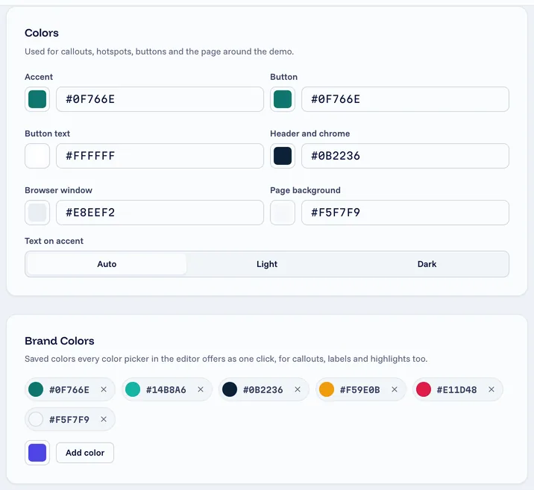Viewport: 534px width, 490px height.
Task: Edit the Button hex value field
Action: tap(405, 99)
